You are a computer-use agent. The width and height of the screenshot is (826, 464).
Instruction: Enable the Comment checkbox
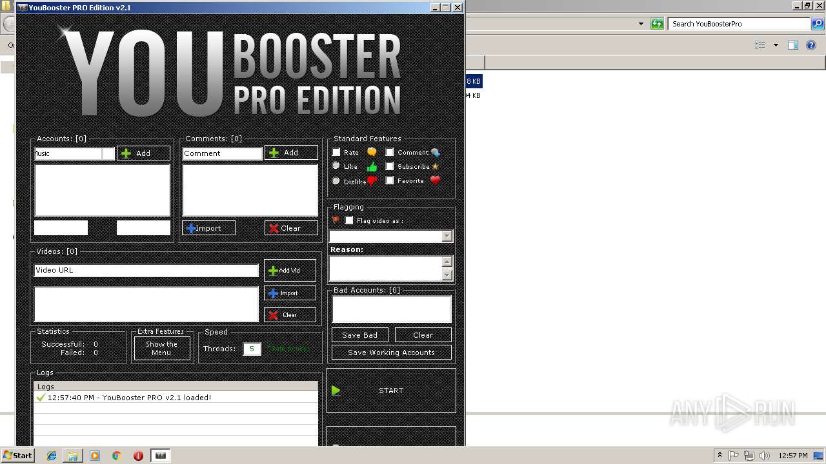[x=390, y=152]
